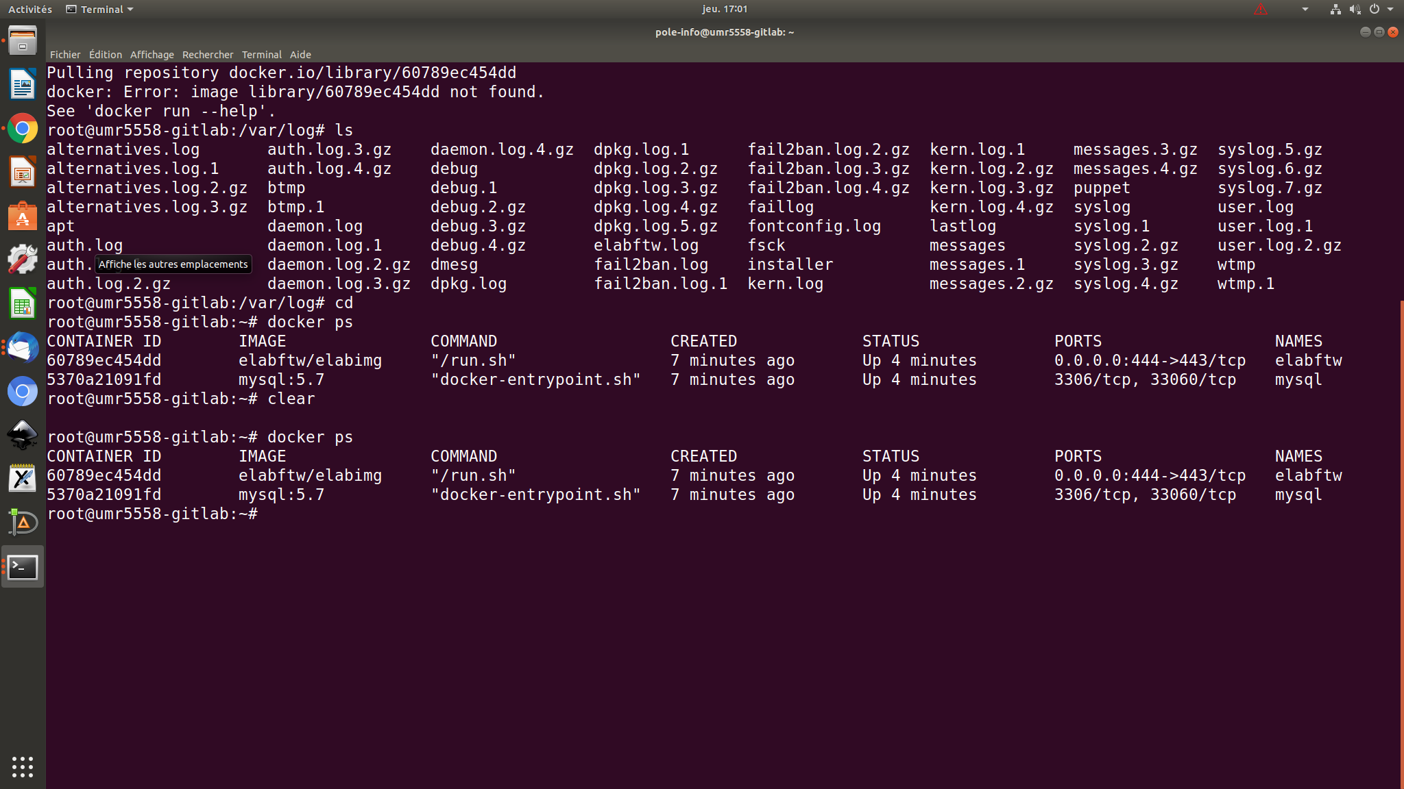The image size is (1404, 789).
Task: Select the Terminal icon in the dock
Action: 23,566
